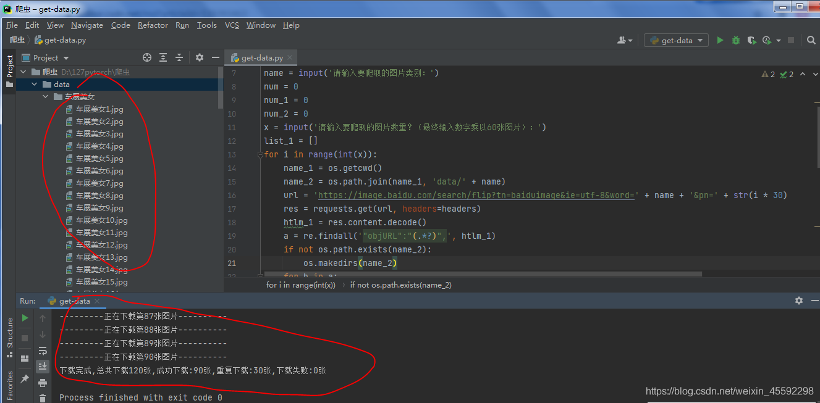Toggle soft-wrap in the Run console

click(43, 351)
